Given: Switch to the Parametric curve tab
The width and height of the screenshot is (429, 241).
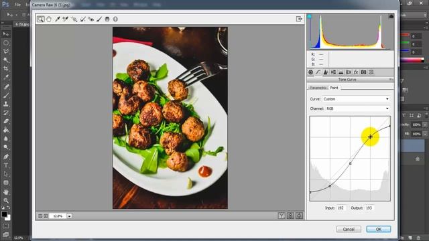Looking at the screenshot, I should point(318,88).
